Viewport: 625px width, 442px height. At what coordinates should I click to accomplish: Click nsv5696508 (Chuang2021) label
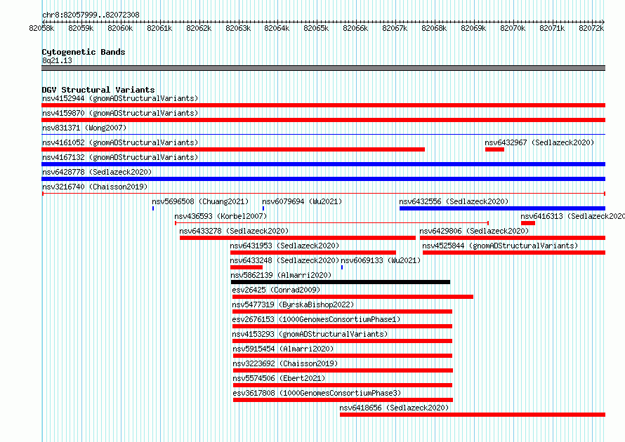pos(200,201)
